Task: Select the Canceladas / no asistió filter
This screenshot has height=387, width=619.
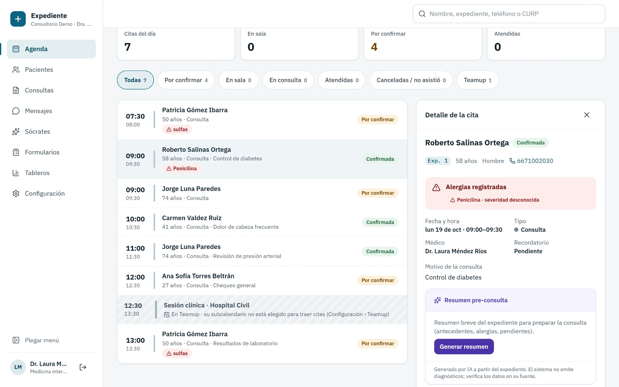Action: point(411,80)
